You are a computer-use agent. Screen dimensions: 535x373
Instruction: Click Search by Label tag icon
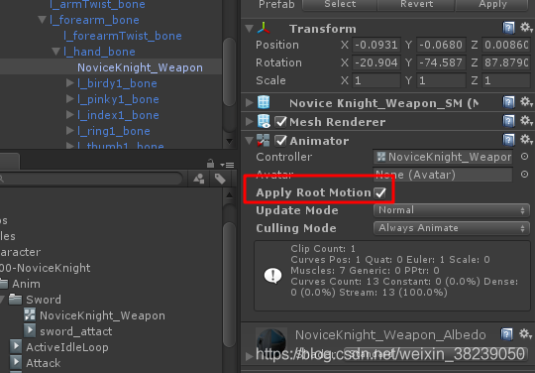(x=220, y=179)
